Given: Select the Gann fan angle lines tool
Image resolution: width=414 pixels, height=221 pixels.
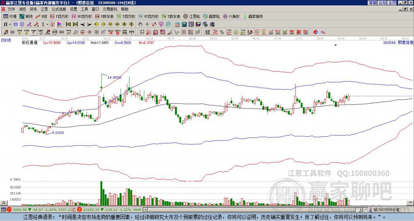Looking at the screenshot, I should tap(149, 32).
